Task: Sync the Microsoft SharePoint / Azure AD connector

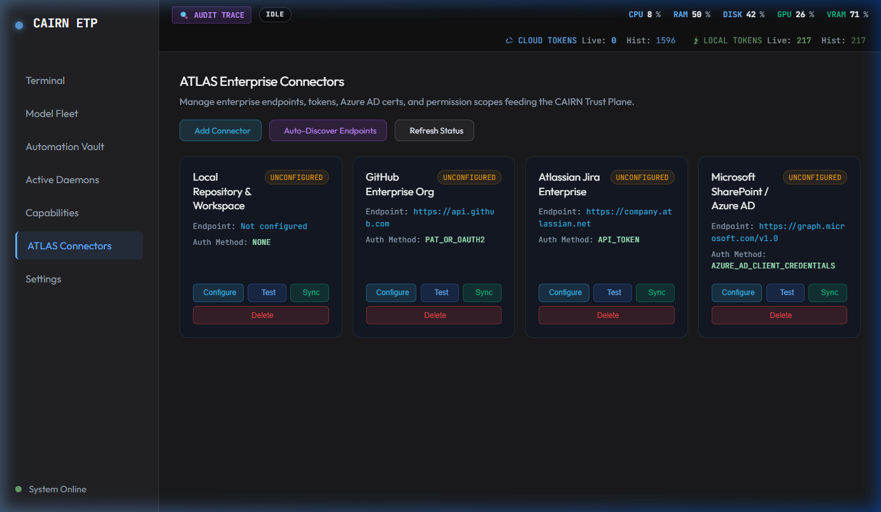Action: click(829, 293)
